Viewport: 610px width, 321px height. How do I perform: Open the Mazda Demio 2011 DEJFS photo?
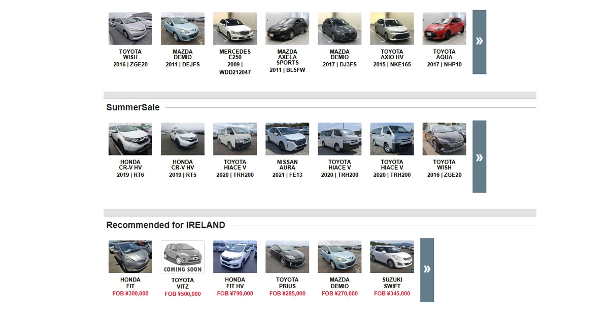(x=183, y=29)
